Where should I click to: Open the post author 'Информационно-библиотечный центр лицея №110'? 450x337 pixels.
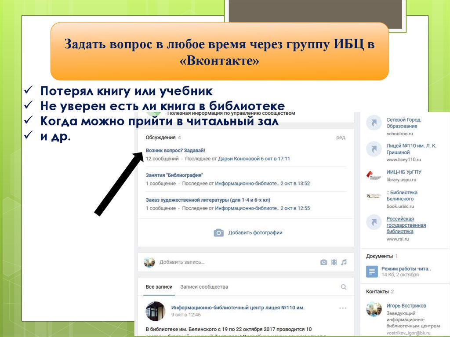(238, 308)
